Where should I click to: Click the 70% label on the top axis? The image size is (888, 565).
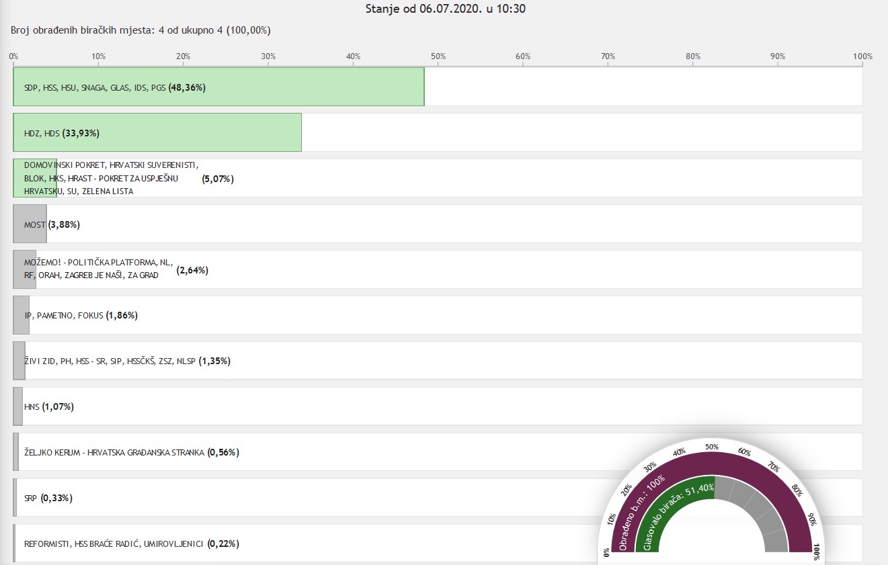click(x=608, y=56)
